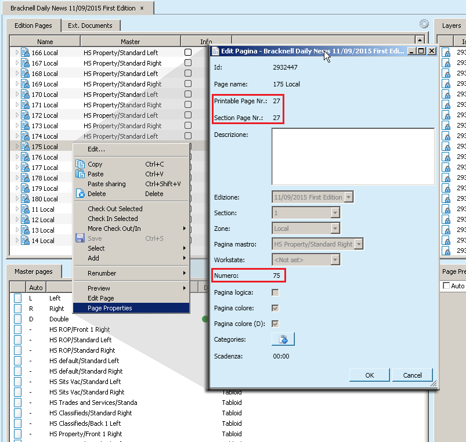Tick the Info checkbox for 169 Local
Screen dimensions: 466x442
pyautogui.click(x=188, y=84)
